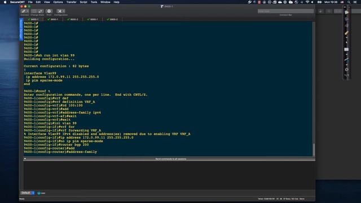This screenshot has width=361, height=203.
Task: Click the 'interface Vlan99' config line
Action: pyautogui.click(x=40, y=73)
